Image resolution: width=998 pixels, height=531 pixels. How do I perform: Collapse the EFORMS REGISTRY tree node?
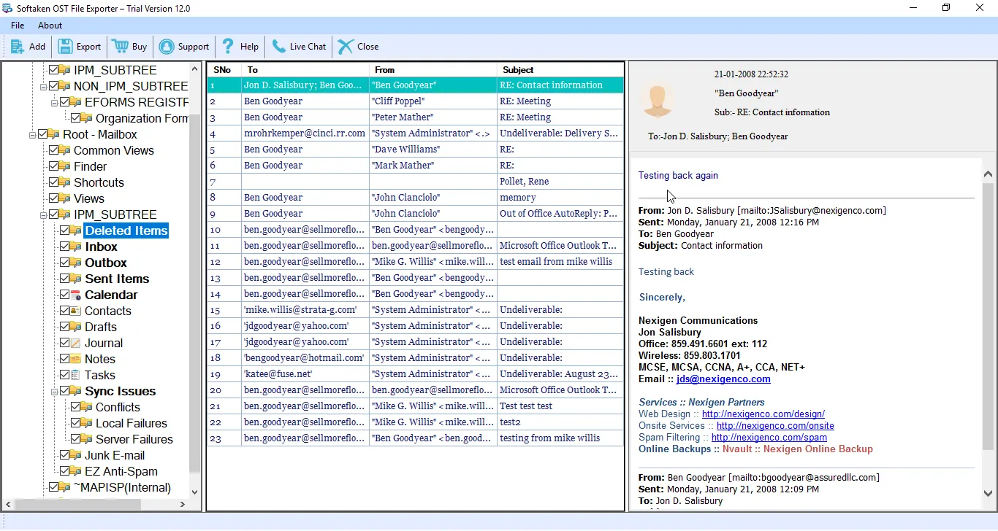coord(55,102)
